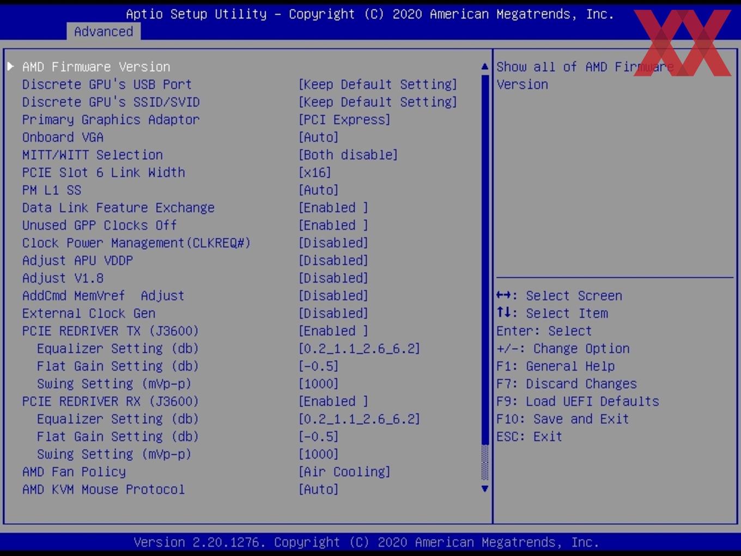This screenshot has width=741, height=556.
Task: Click the Select Item arrows hint
Action: [552, 313]
